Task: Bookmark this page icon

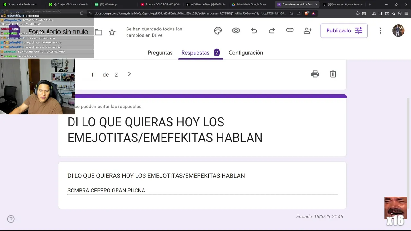Action: tap(82, 13)
